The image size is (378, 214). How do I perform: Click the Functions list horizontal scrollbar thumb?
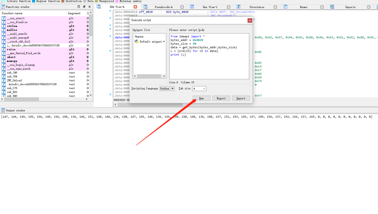pyautogui.click(x=21, y=99)
